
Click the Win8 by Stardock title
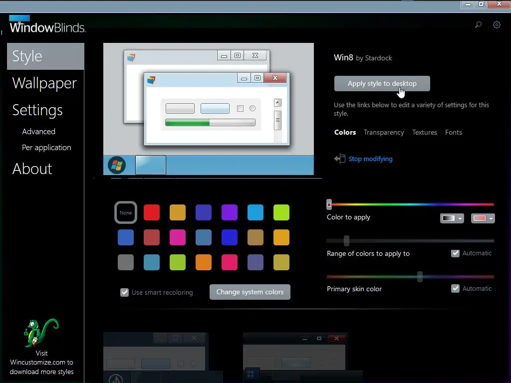tap(363, 58)
